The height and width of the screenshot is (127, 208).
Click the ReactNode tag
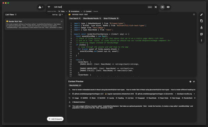point(151,98)
